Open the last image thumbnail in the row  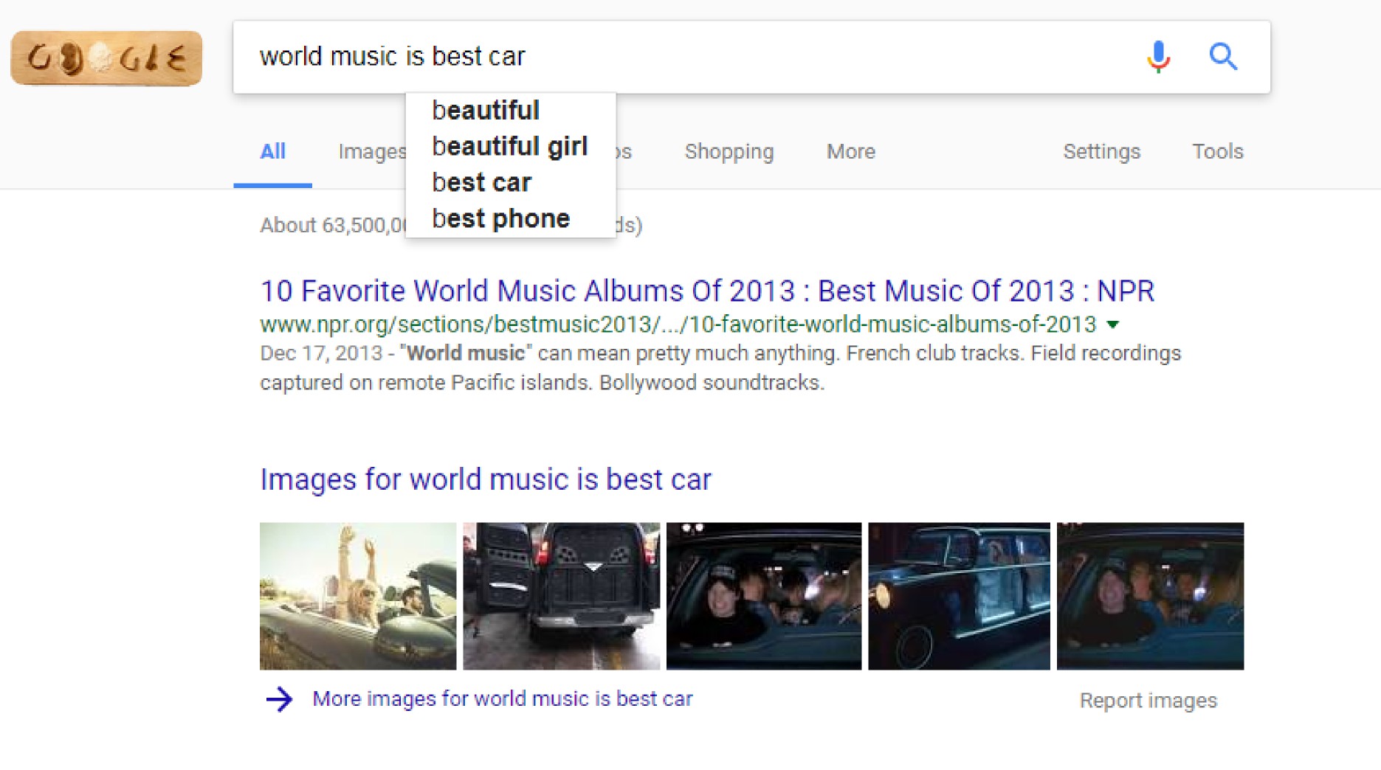tap(1150, 596)
